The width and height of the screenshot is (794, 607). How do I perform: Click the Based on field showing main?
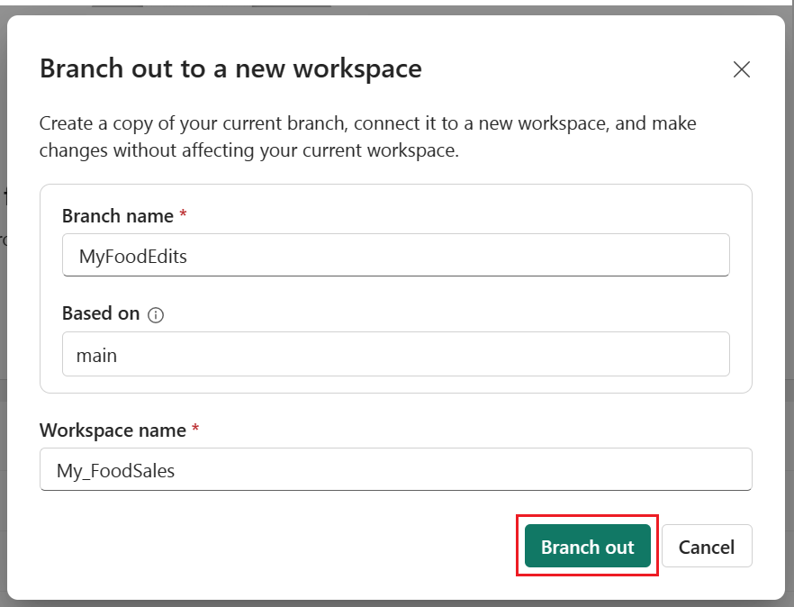(x=394, y=354)
